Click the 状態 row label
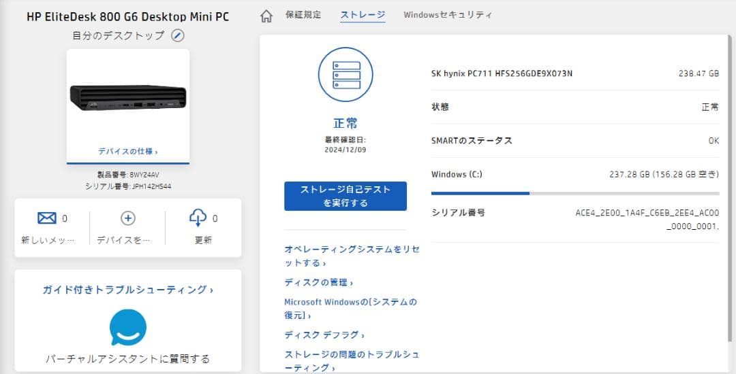This screenshot has width=736, height=374. pos(440,107)
